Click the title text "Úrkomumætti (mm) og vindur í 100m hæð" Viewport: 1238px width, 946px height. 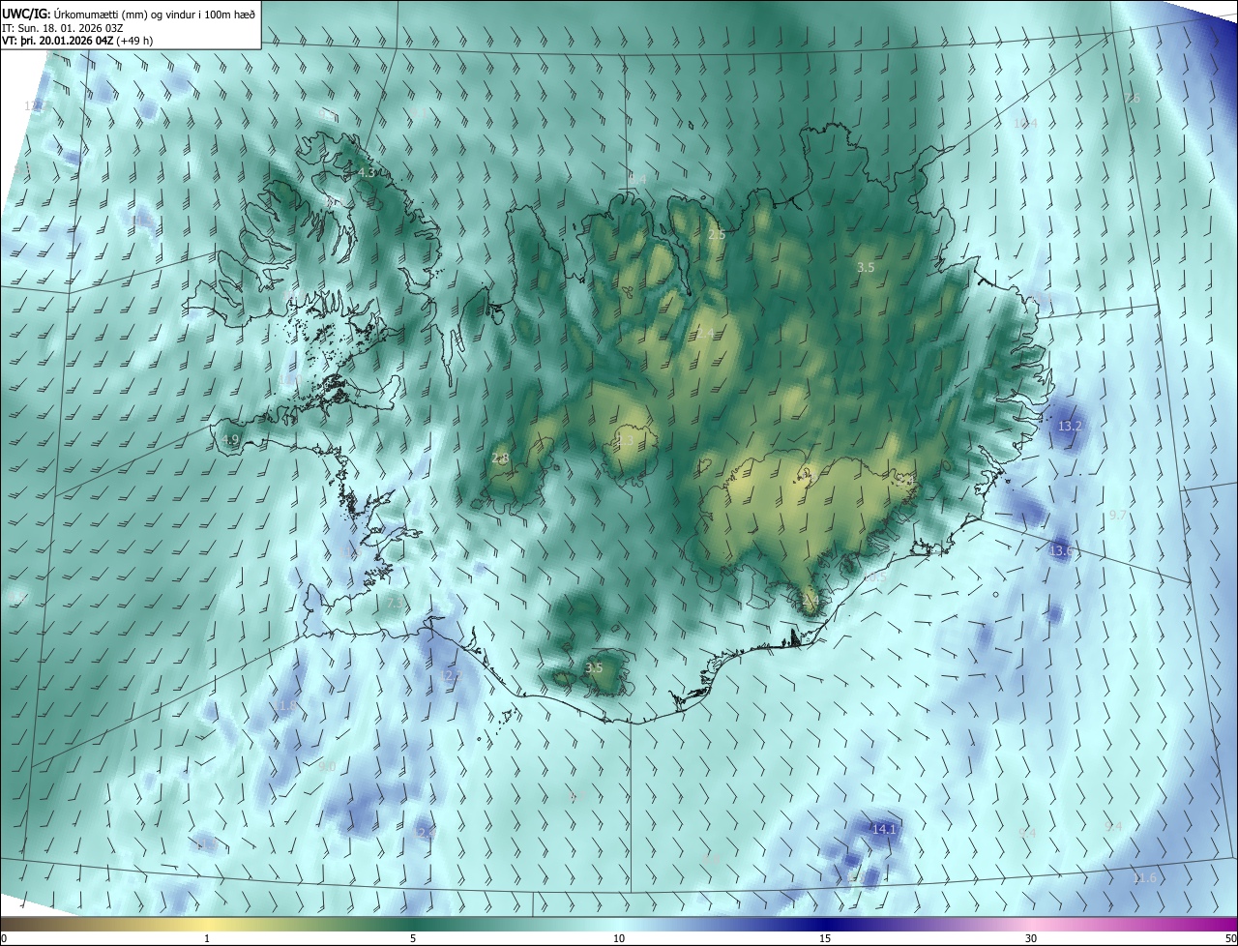(x=153, y=13)
